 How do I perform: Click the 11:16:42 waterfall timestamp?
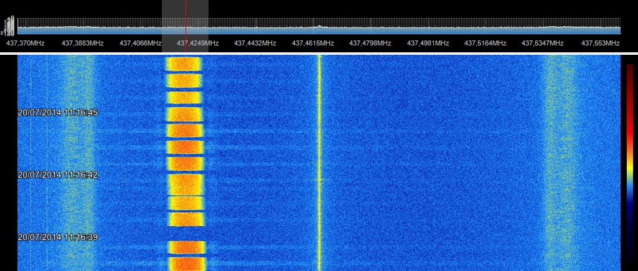coord(58,175)
